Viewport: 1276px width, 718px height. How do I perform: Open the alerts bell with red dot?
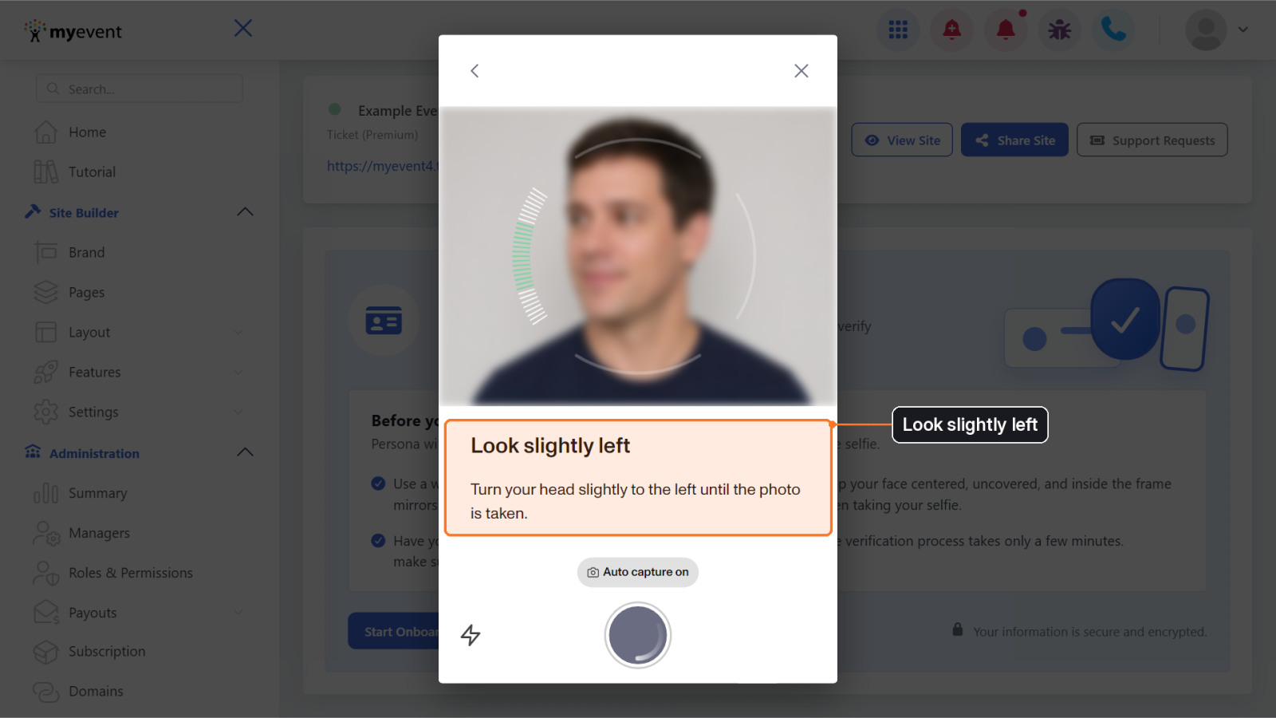coord(1006,30)
